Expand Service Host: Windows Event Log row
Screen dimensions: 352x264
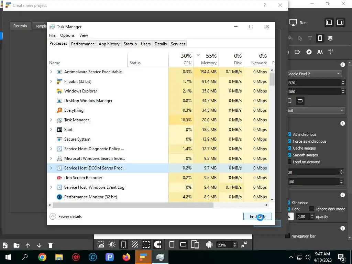click(51, 187)
